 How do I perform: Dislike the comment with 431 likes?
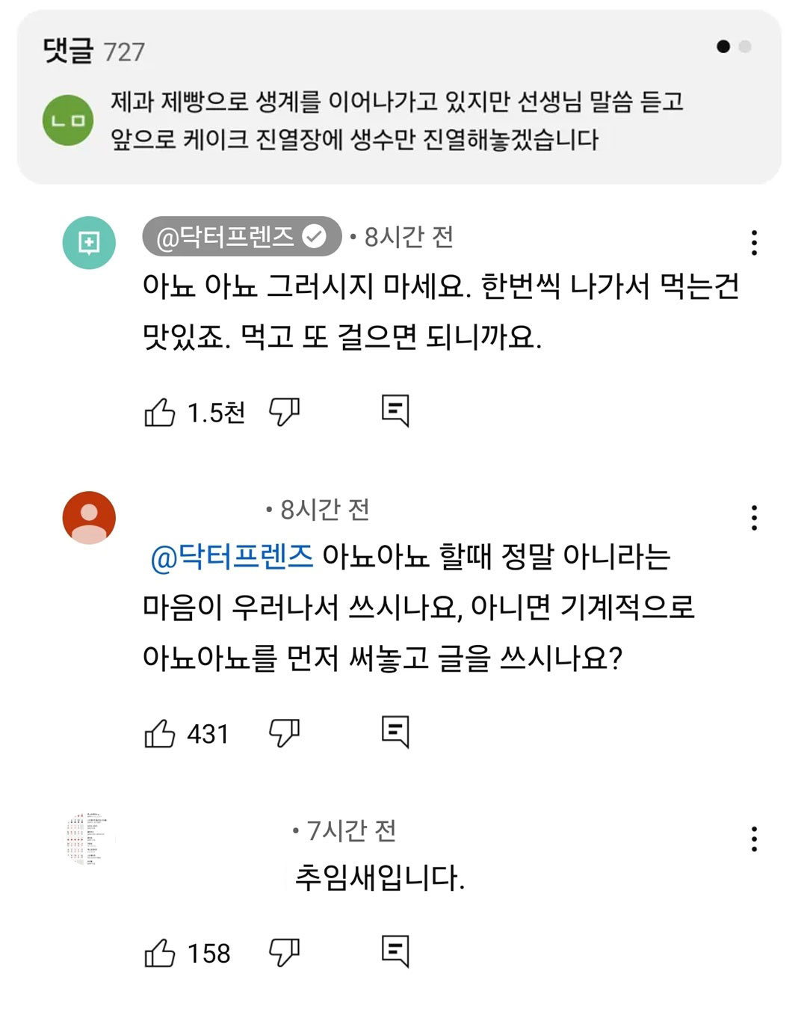[284, 732]
